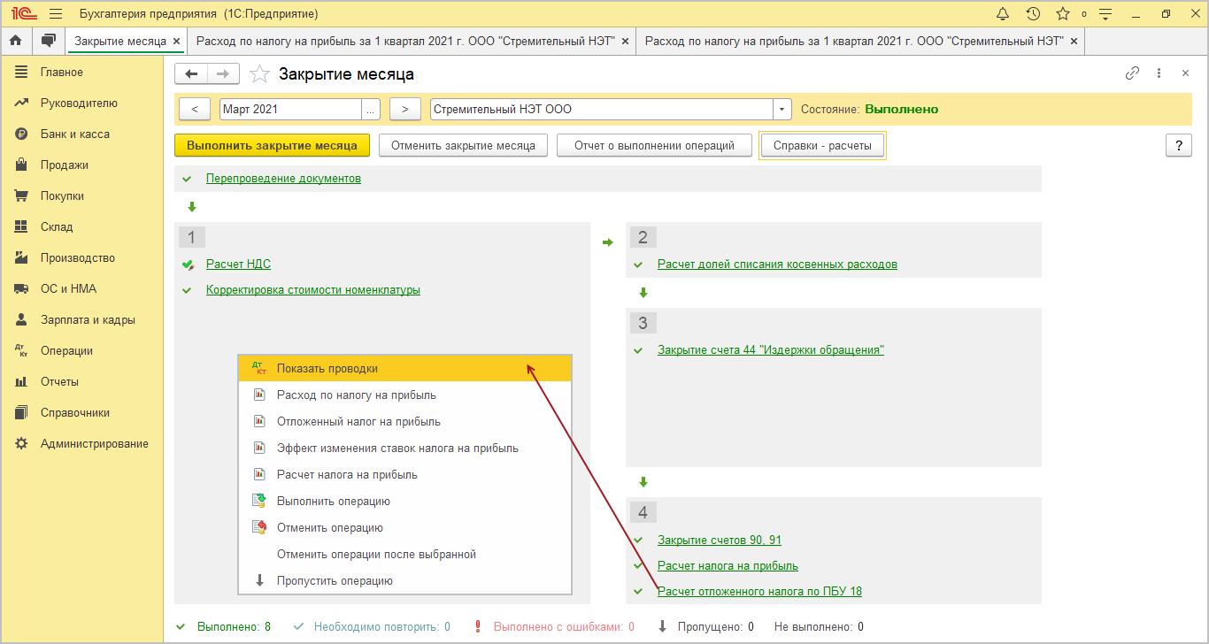Image resolution: width=1209 pixels, height=644 pixels.
Task: Choose Отложенный налог на прибыль menu item
Action: (x=405, y=421)
